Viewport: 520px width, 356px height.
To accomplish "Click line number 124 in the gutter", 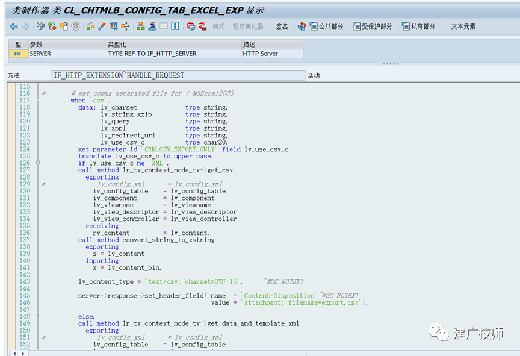I will [25, 149].
